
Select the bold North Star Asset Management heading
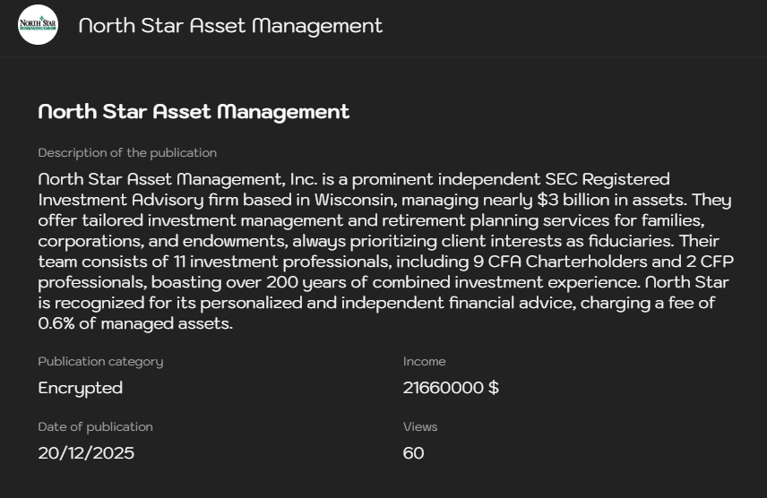[194, 112]
